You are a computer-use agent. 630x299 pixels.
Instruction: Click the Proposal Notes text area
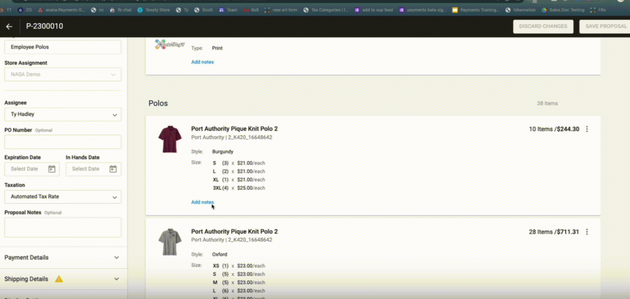tap(63, 227)
